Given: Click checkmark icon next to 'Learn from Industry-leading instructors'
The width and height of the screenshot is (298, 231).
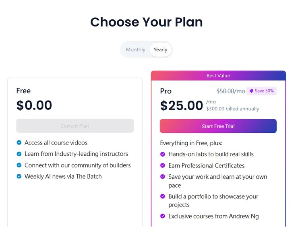Looking at the screenshot, I should [19, 154].
